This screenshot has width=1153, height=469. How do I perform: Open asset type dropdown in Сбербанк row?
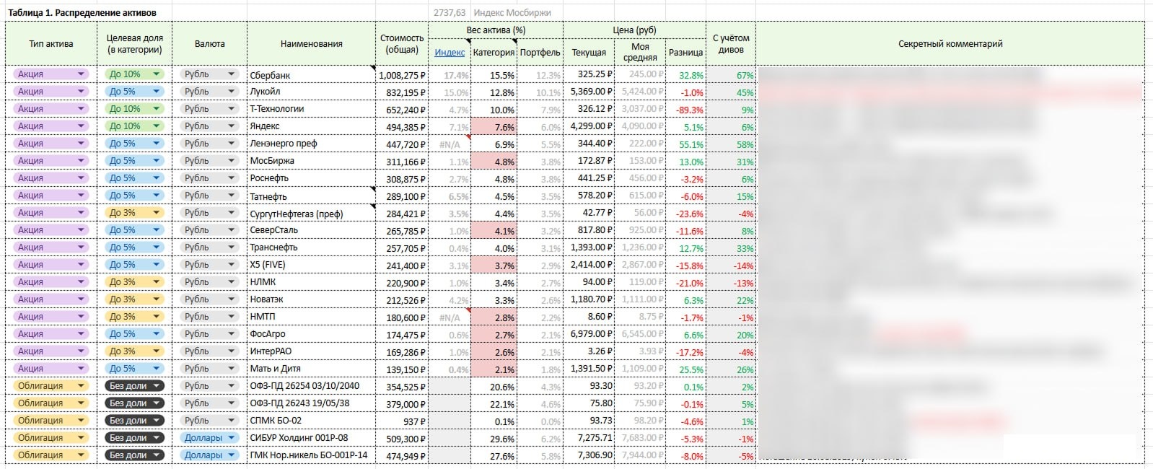(x=51, y=74)
